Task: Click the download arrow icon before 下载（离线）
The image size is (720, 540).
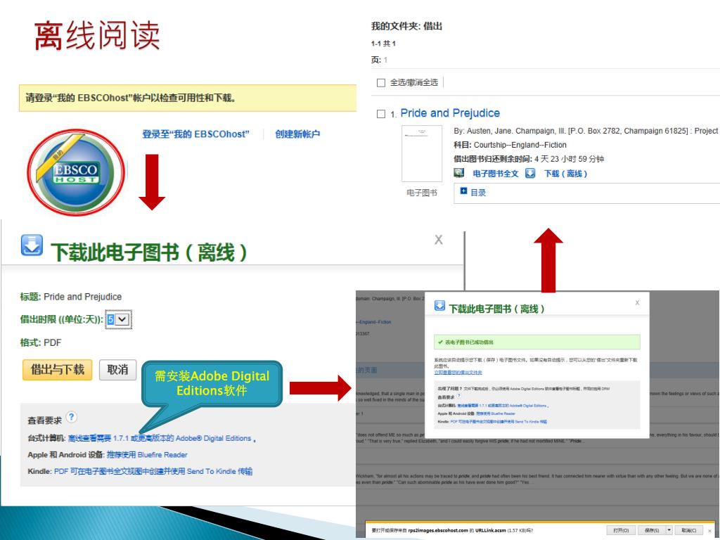Action: point(530,173)
